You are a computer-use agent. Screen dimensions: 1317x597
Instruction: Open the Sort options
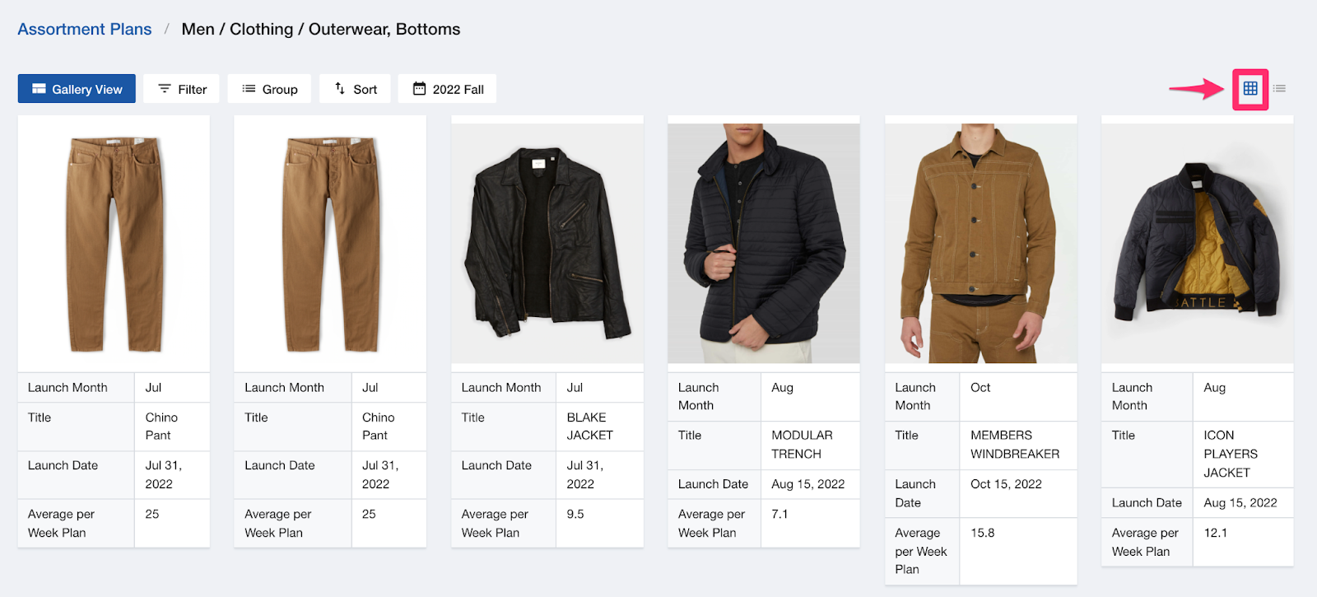(x=355, y=89)
